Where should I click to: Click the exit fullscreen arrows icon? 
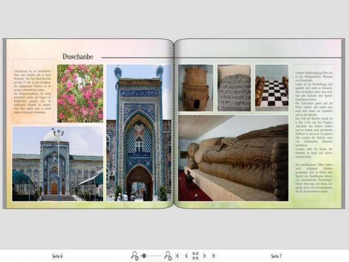coord(195,256)
